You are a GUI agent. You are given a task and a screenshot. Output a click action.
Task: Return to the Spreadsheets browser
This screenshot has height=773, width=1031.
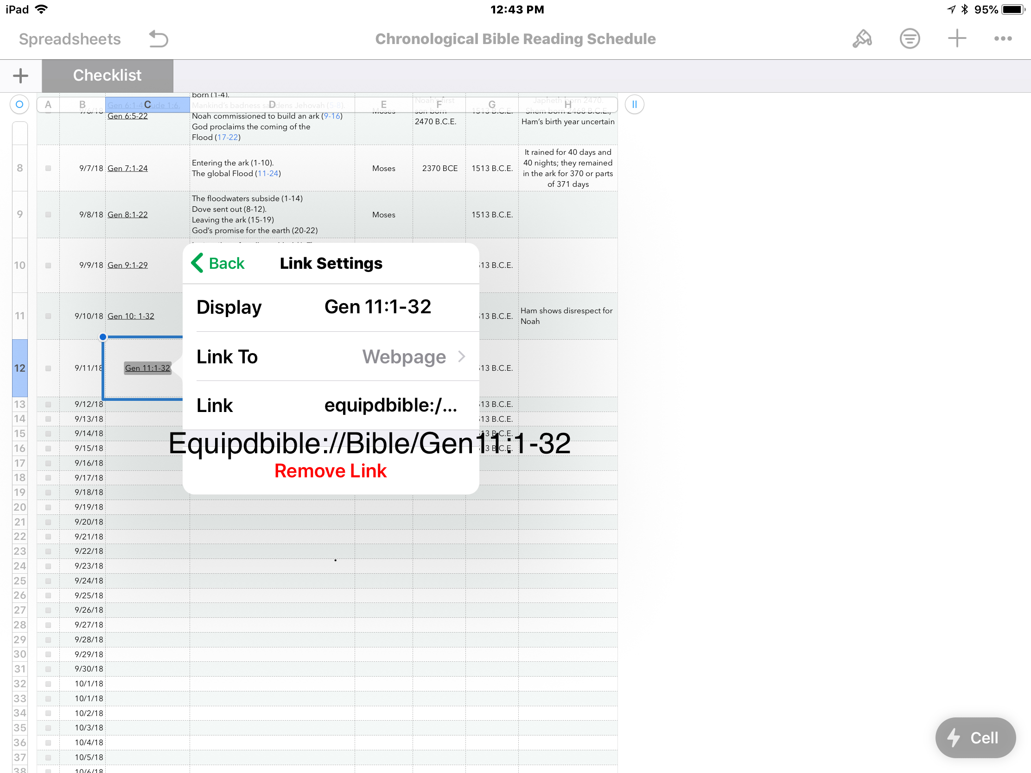point(70,38)
